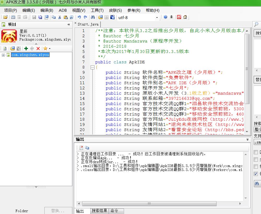Click the blue help question mark icon
Image resolution: width=261 pixels, height=214 pixels.
pos(165,17)
